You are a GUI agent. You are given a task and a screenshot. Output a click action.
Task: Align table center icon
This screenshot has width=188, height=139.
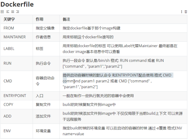click(x=13, y=12)
